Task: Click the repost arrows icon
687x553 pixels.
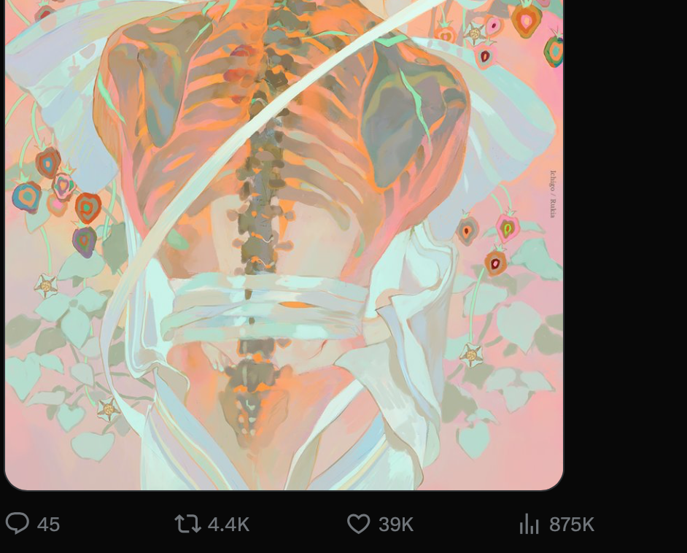Action: [x=187, y=524]
